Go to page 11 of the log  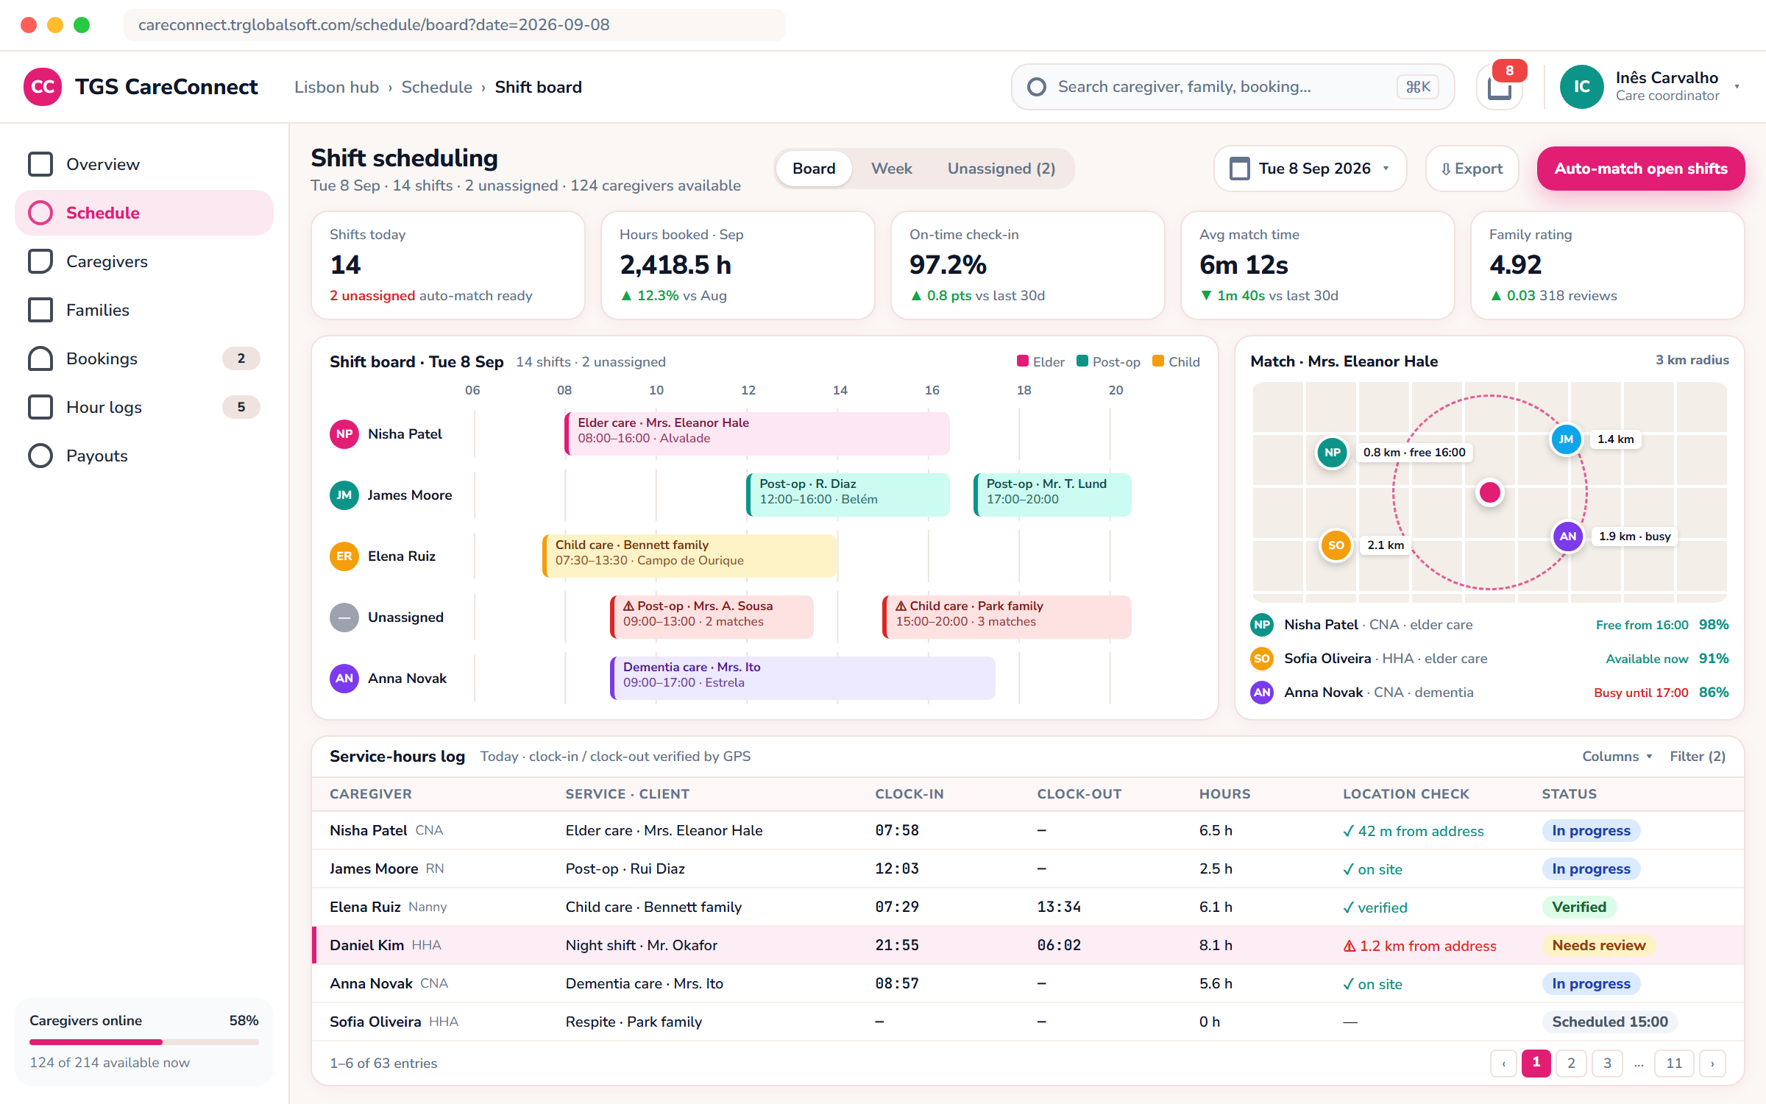1674,1063
